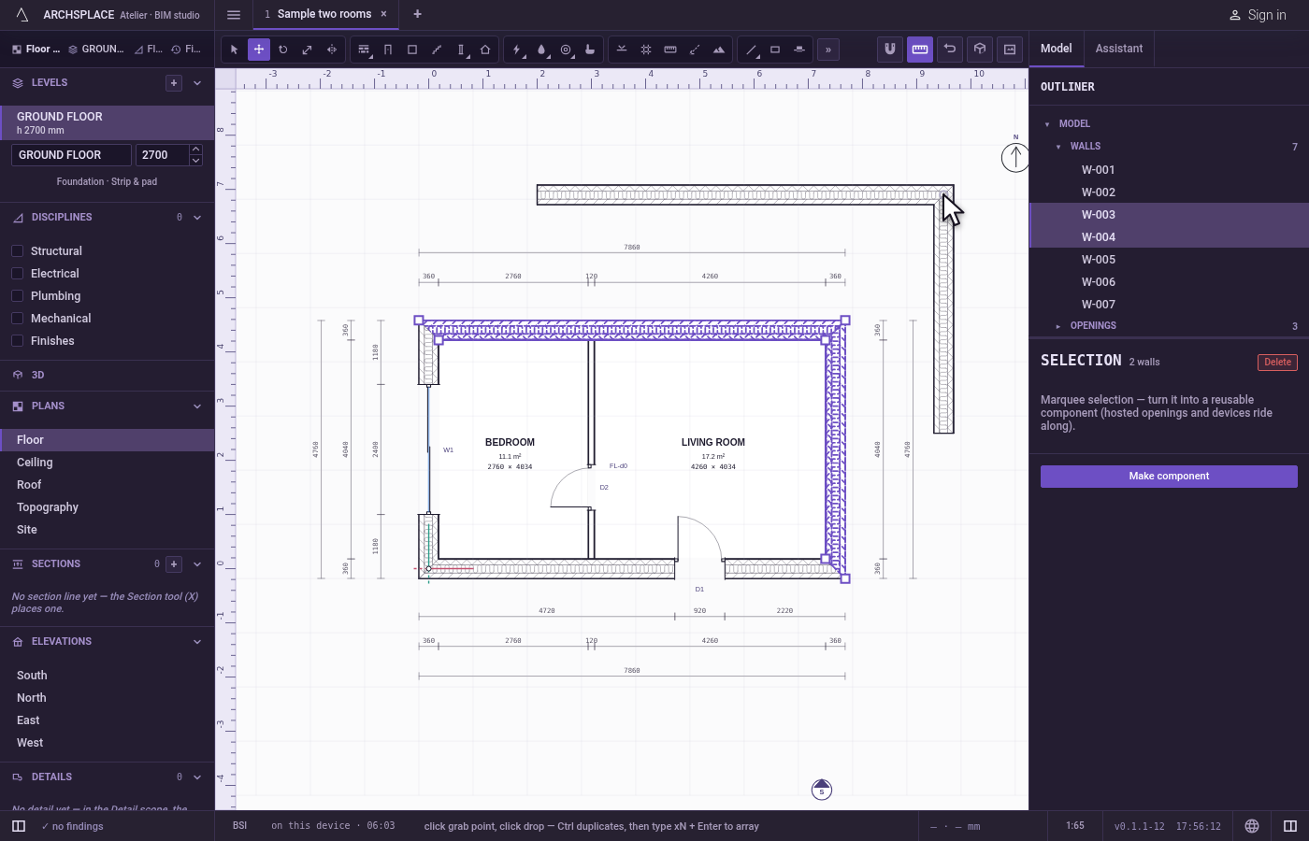
Task: Add a new level with plus button
Action: tap(174, 83)
